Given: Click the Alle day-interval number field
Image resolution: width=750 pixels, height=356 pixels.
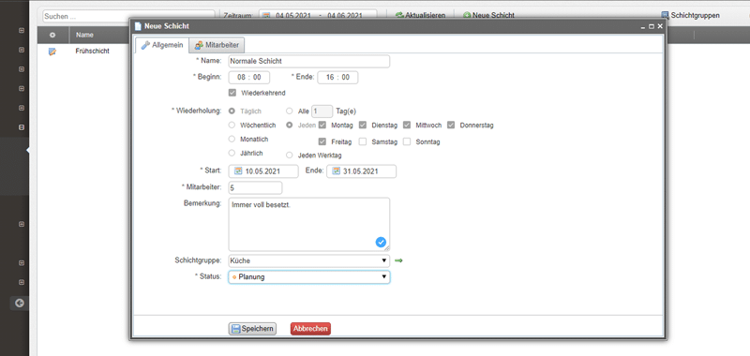Looking at the screenshot, I should 322,111.
